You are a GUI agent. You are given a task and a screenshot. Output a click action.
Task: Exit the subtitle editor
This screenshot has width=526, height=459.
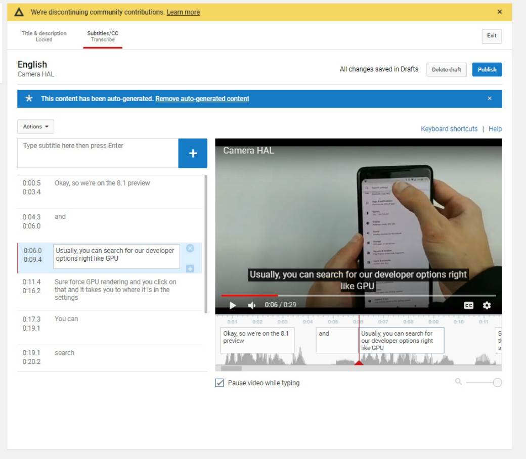(491, 36)
